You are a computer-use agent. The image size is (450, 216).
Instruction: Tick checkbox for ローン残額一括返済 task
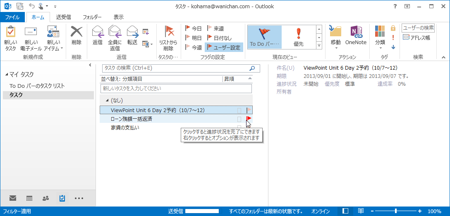[x=239, y=119]
